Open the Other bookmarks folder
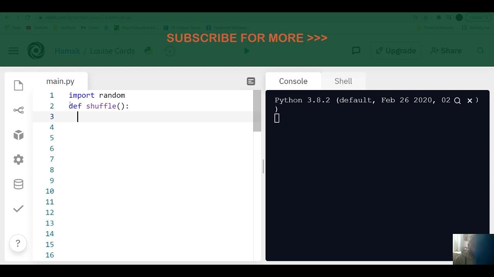 (x=436, y=28)
